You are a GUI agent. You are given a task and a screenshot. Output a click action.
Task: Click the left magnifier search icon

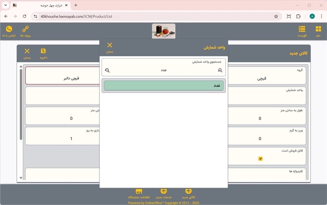pyautogui.click(x=107, y=70)
